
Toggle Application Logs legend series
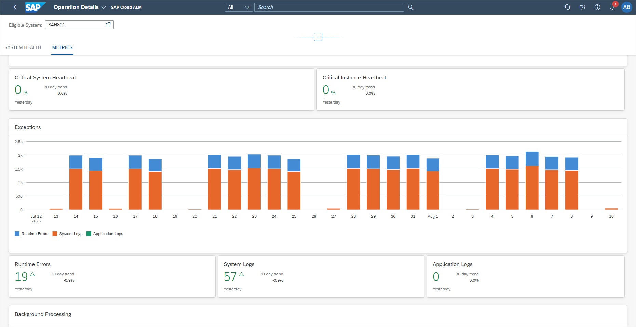click(x=105, y=234)
